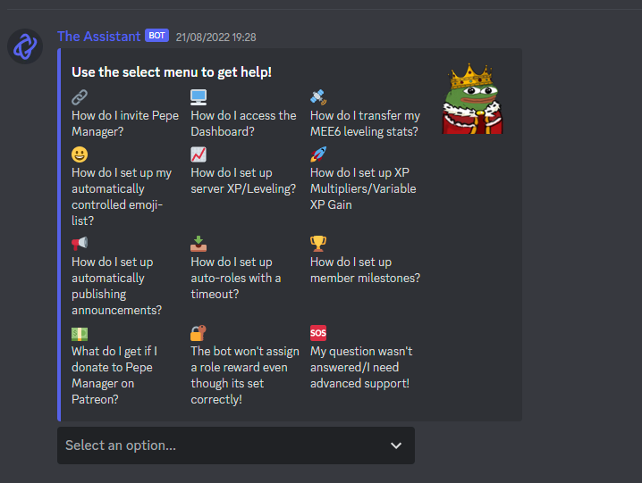The height and width of the screenshot is (483, 642).
Task: Click the chain link emoji icon
Action: pyautogui.click(x=80, y=97)
